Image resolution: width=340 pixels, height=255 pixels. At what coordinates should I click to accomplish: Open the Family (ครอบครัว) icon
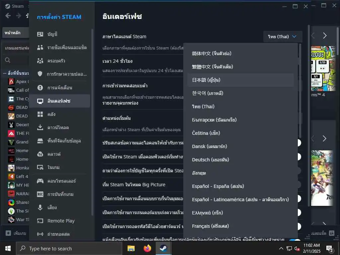click(x=40, y=61)
